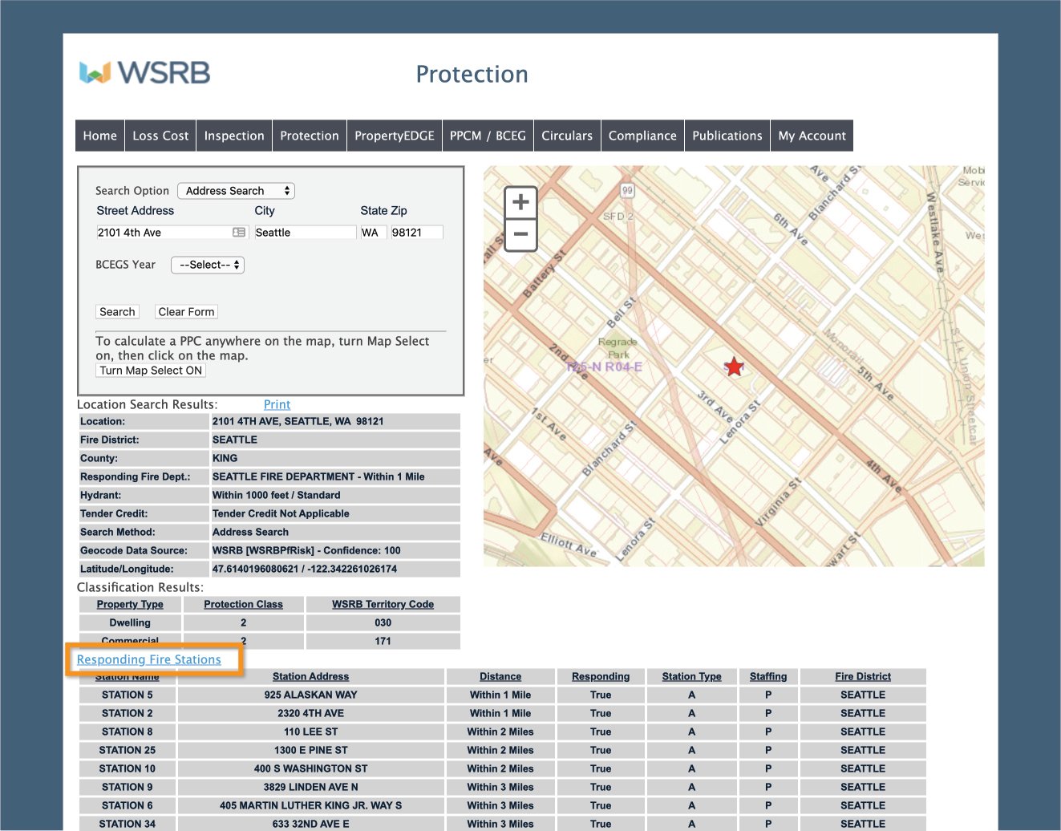
Task: Click Turn Map Select ON button
Action: (x=151, y=371)
